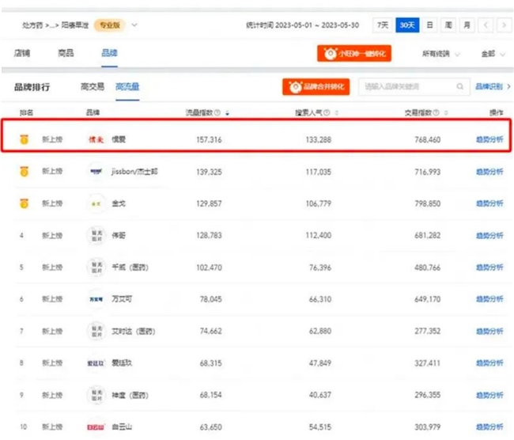This screenshot has height=440, width=514.
Task: Click the medal icon in jissbon row
Action: [24, 171]
